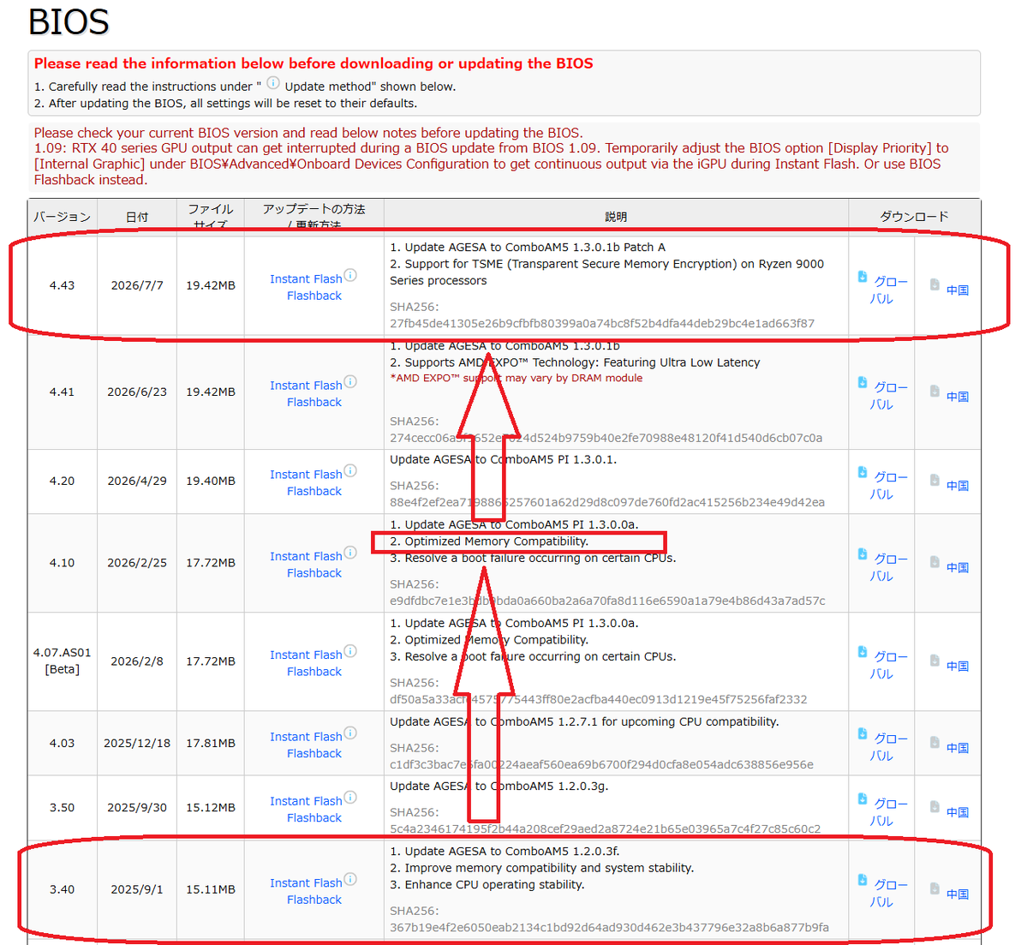Download BIOS 3.50 via the 中国 link
The height and width of the screenshot is (945, 1027).
click(958, 812)
